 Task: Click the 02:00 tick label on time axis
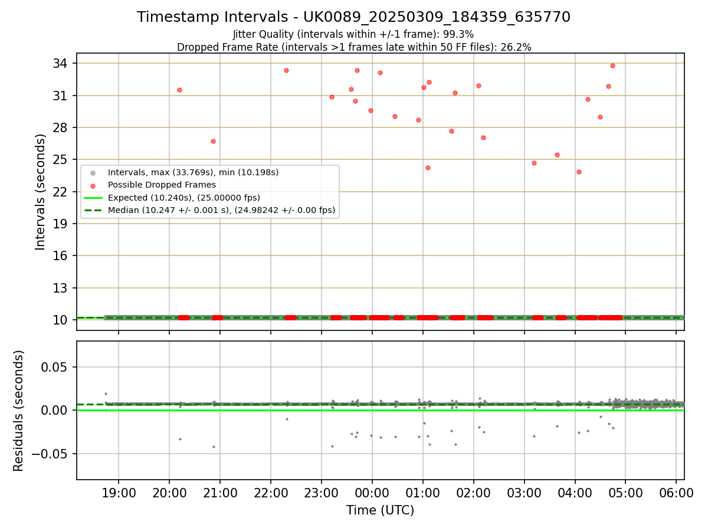pos(474,492)
